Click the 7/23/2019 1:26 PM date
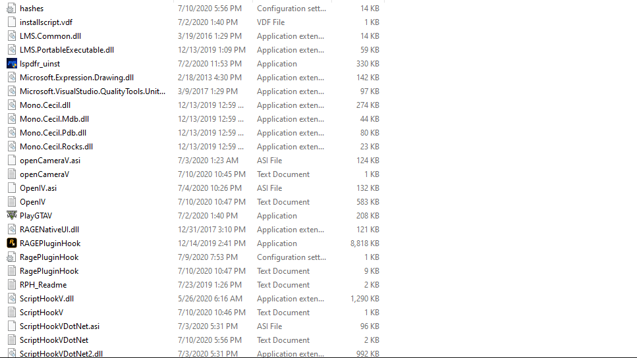 click(x=209, y=284)
